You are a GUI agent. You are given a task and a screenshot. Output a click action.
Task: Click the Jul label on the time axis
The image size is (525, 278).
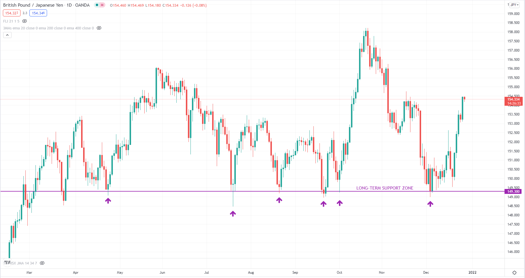point(206,273)
